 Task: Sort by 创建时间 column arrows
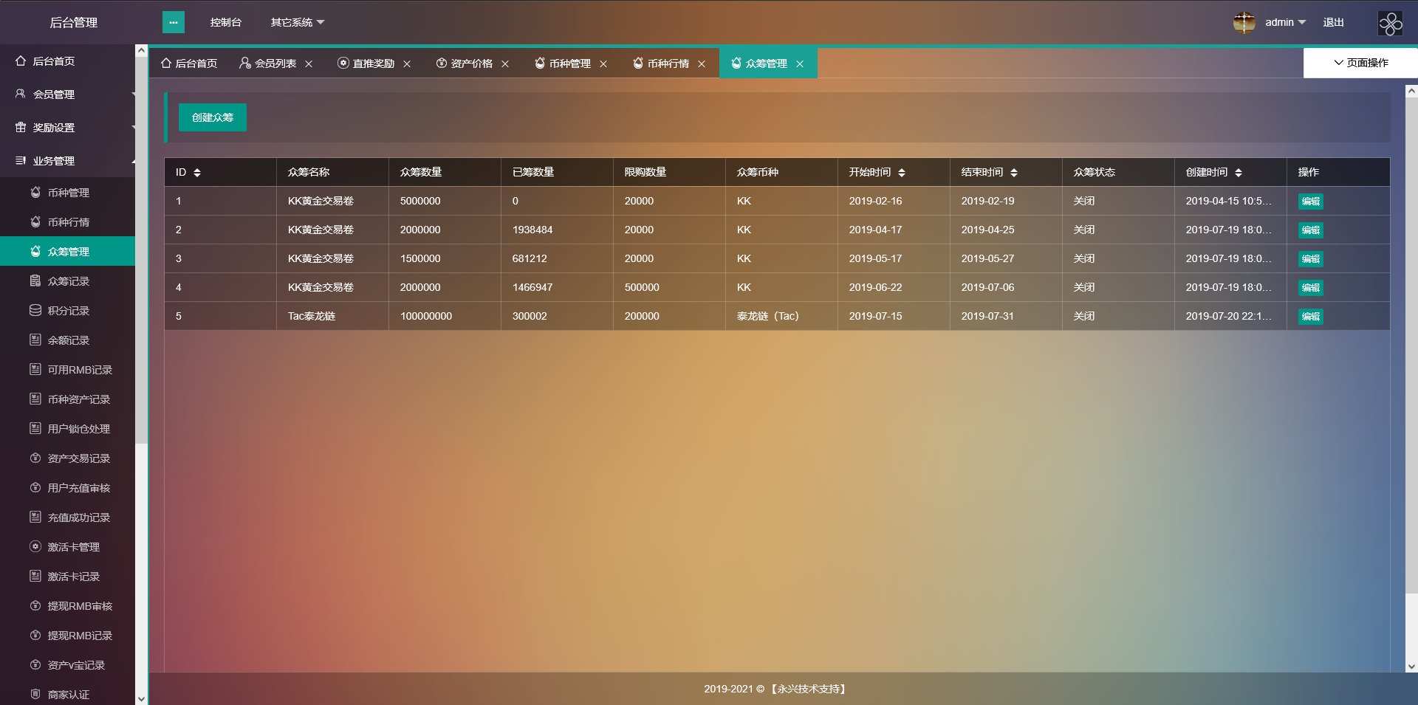tap(1239, 173)
